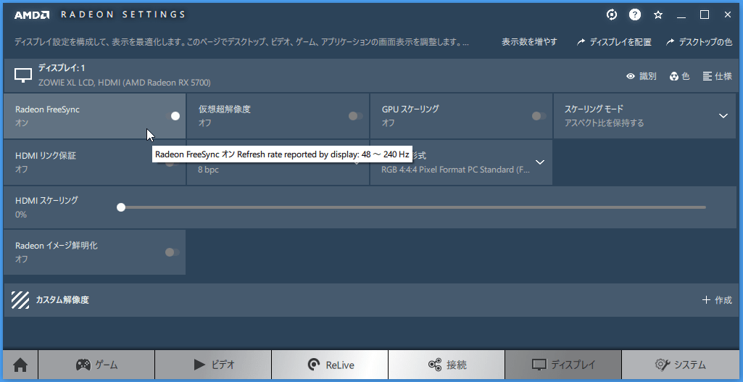This screenshot has height=382, width=743.
Task: Click the star favorites icon
Action: coord(658,15)
